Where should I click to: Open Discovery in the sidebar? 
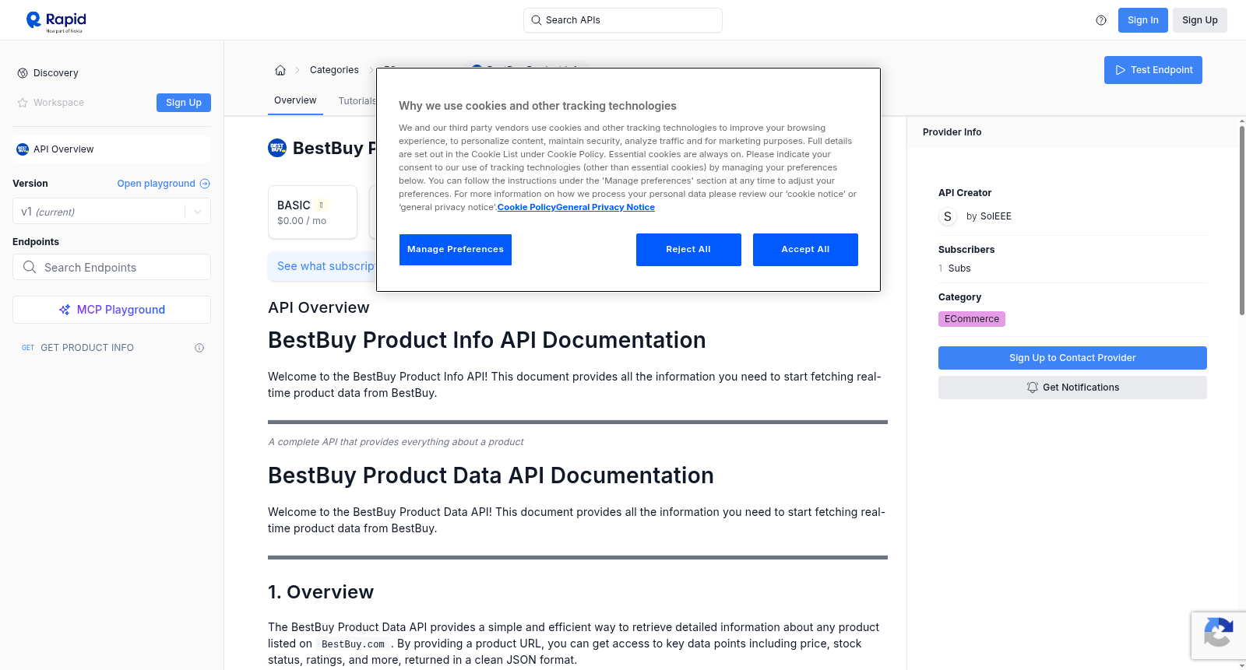55,73
